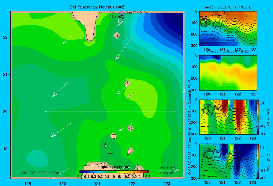Image resolution: width=273 pixels, height=186 pixels.
Task: Click the 'vel. E (m/s)' axis label
Action: pyautogui.click(x=268, y=162)
